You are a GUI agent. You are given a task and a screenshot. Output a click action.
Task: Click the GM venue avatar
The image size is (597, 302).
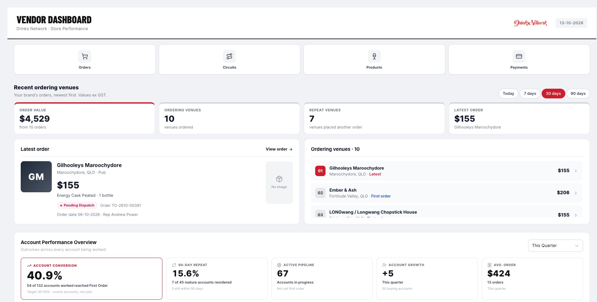click(36, 177)
